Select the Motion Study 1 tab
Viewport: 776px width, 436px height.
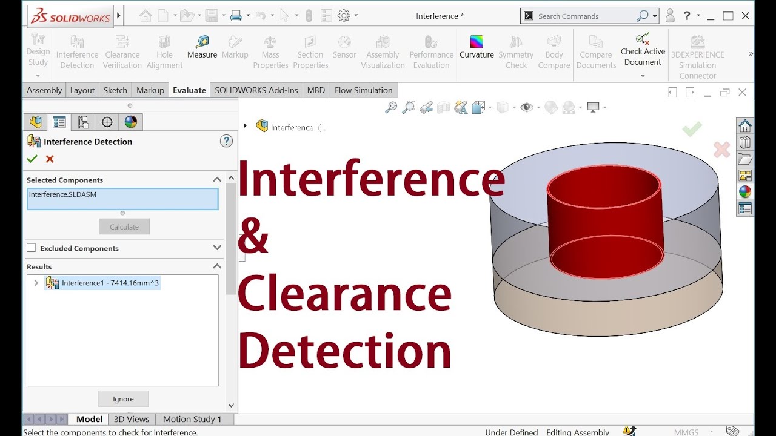[192, 419]
